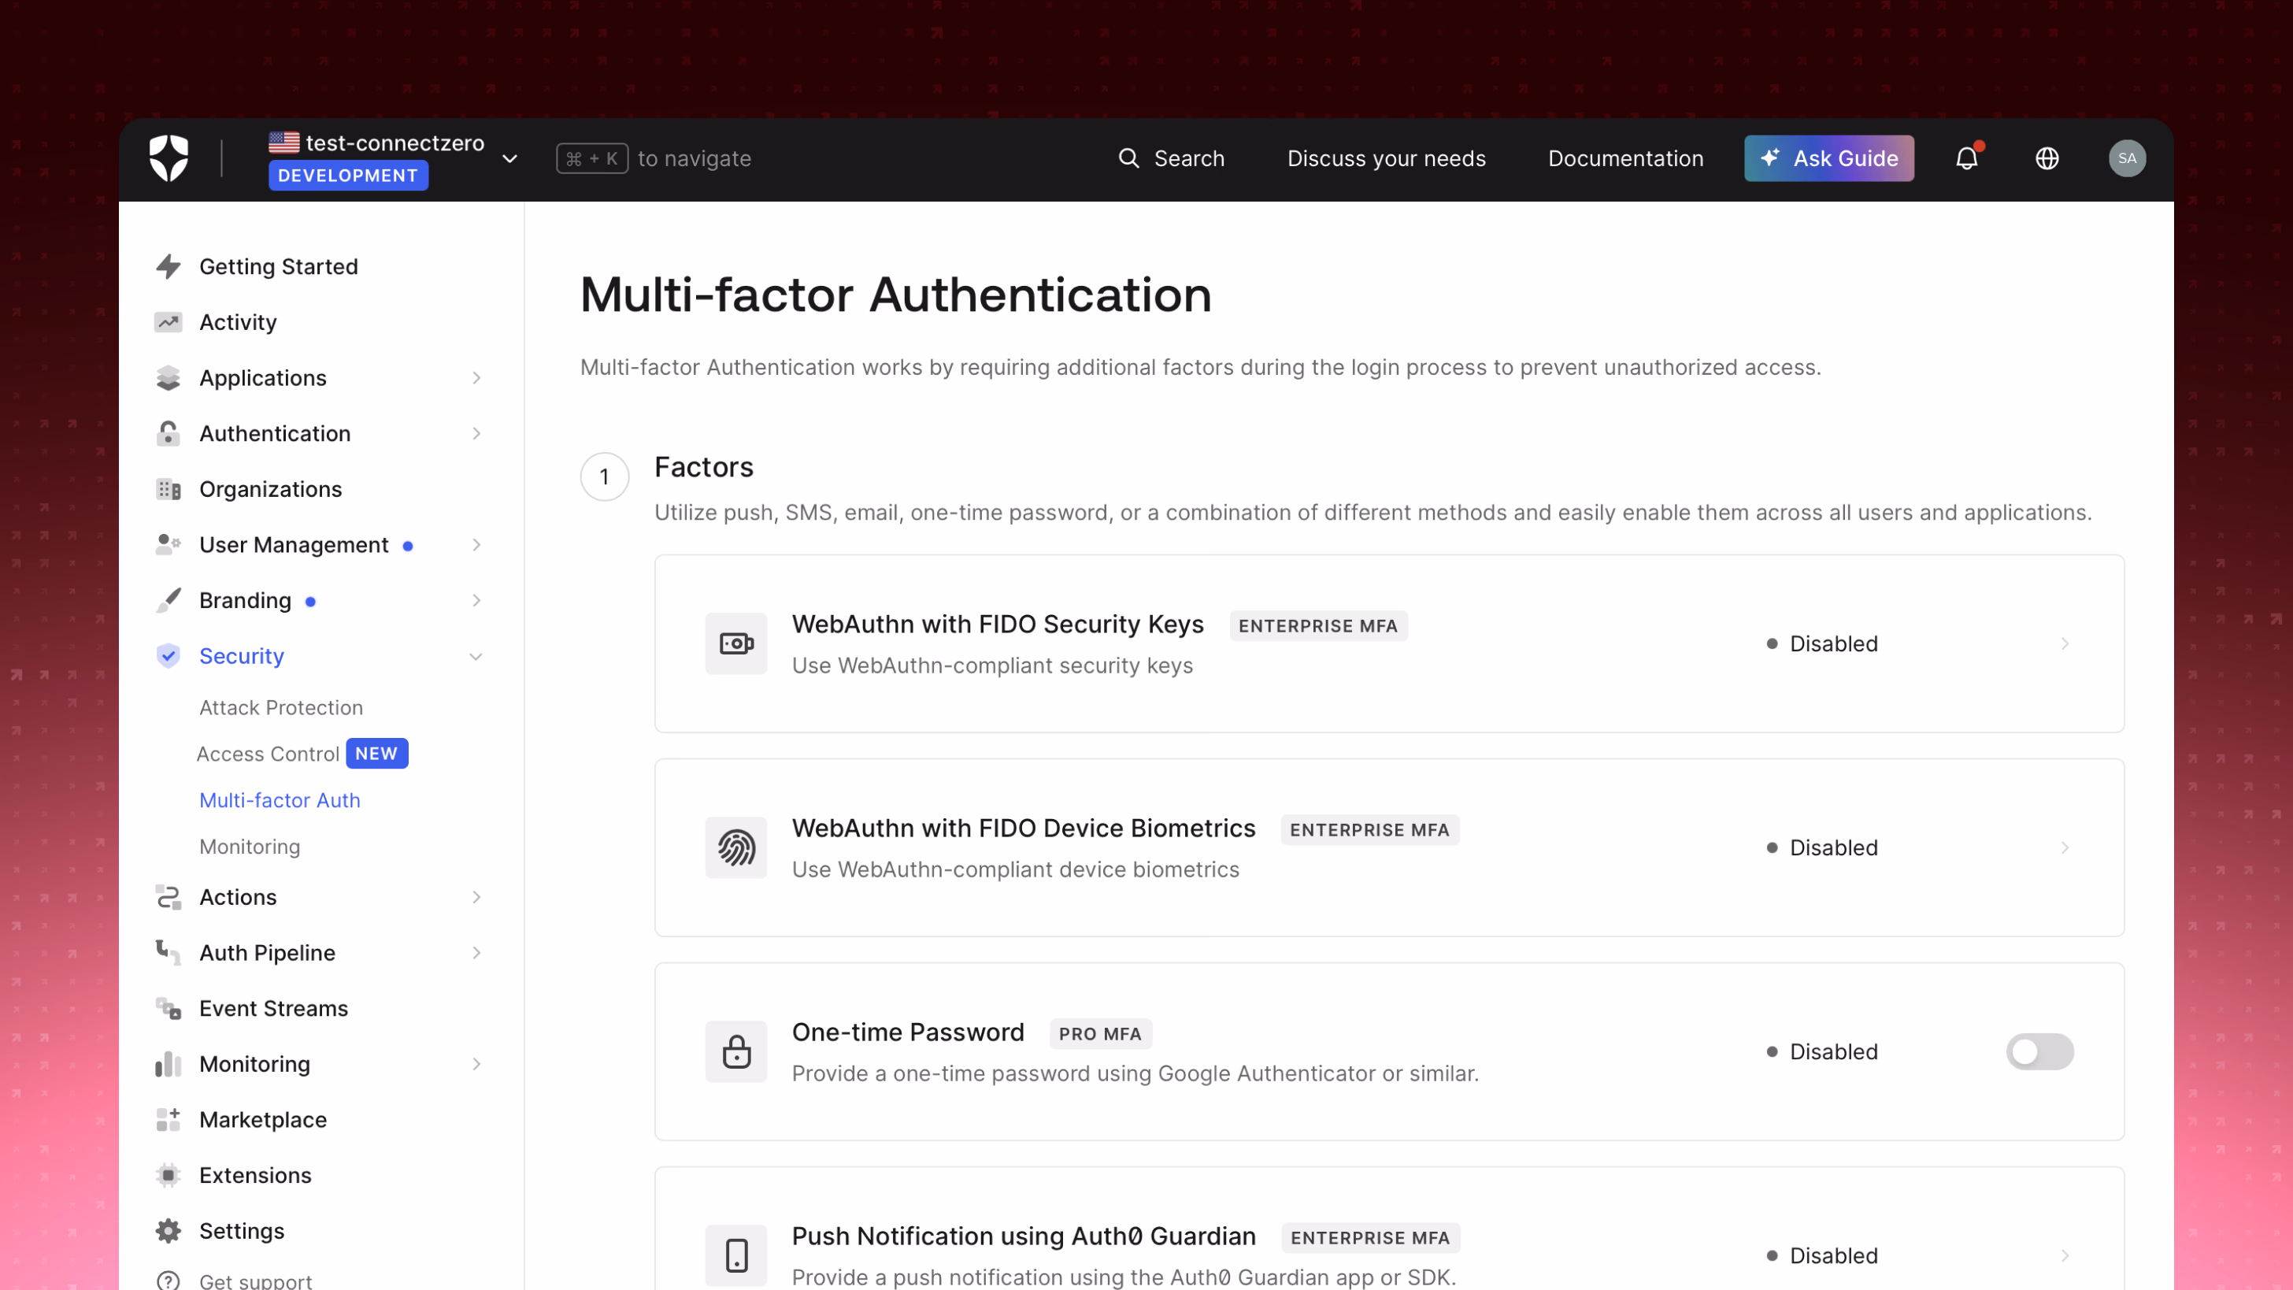
Task: Open the Documentation link
Action: (1625, 158)
